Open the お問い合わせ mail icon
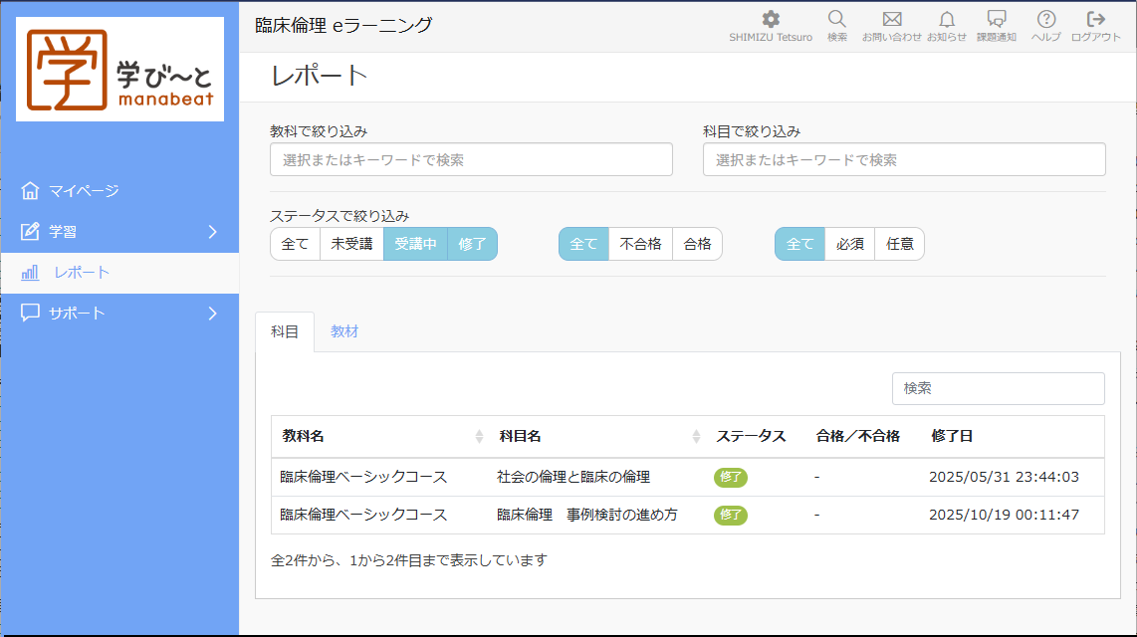The width and height of the screenshot is (1137, 637). pos(892,17)
